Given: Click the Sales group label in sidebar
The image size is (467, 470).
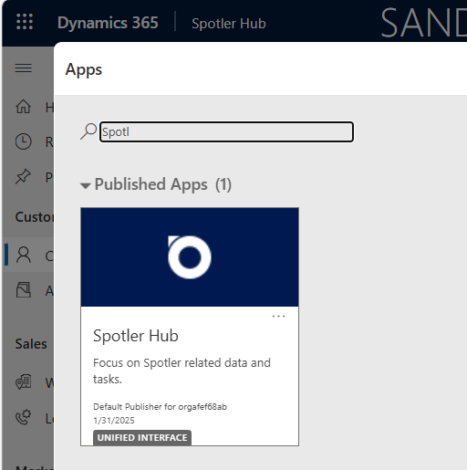Looking at the screenshot, I should (31, 344).
